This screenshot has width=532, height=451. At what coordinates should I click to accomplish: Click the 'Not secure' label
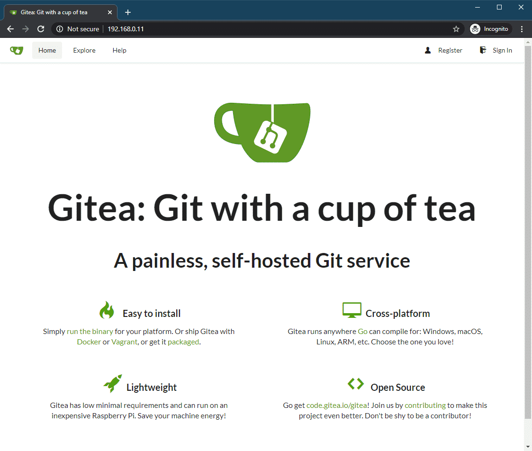click(83, 29)
